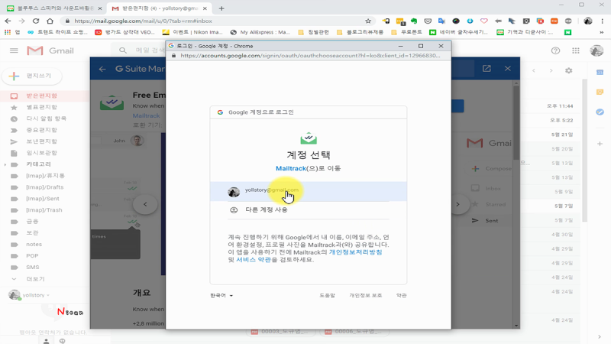The height and width of the screenshot is (344, 611).
Task: Select the yollstory@gmail.com account
Action: (x=309, y=191)
